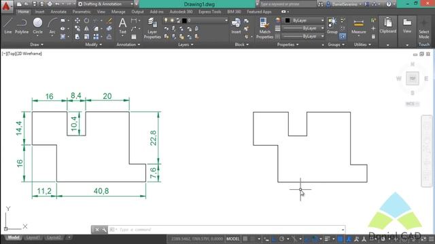
Task: Click the Group tool
Action: pos(332,26)
